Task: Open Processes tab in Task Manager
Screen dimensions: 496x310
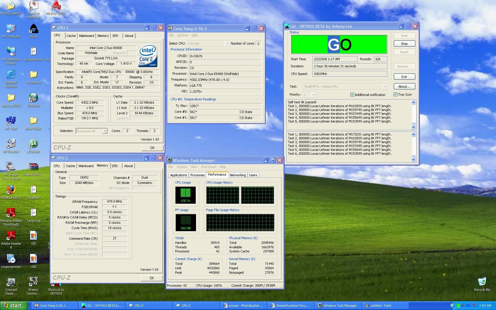Action: (x=198, y=175)
